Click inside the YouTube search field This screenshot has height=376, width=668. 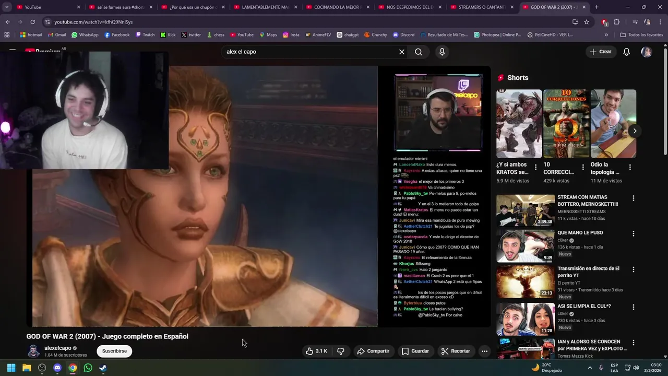click(308, 52)
